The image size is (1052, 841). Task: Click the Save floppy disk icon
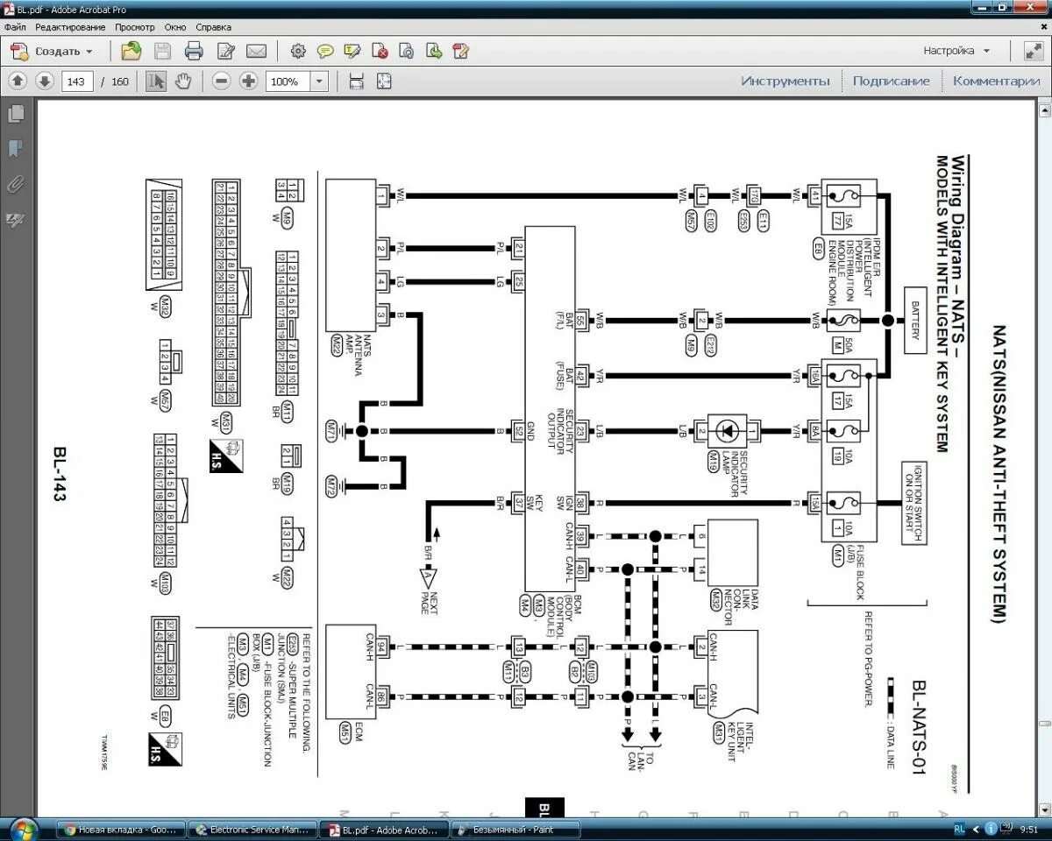[163, 51]
